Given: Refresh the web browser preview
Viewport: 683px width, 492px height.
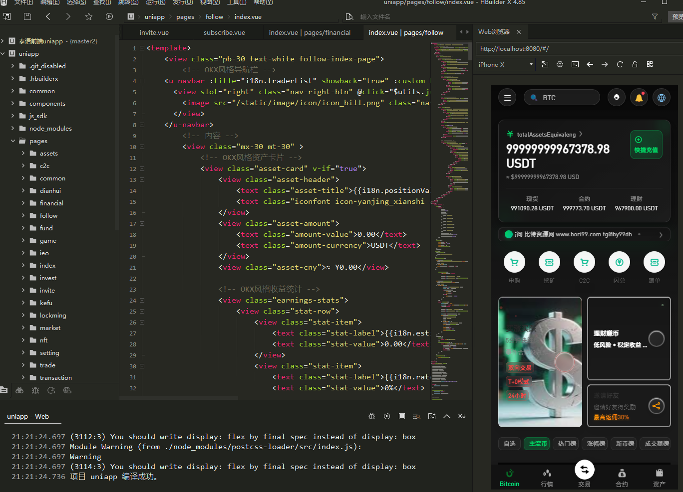Looking at the screenshot, I should tap(620, 64).
